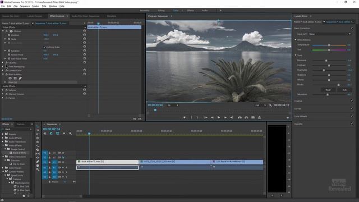The image size is (359, 202).
Task: Toggle the Uniform Scale checkbox
Action: tap(44, 47)
